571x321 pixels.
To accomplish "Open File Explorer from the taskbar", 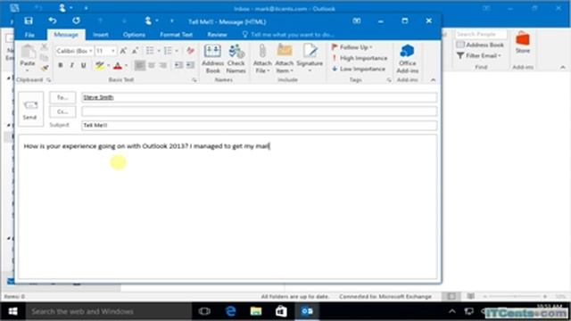I will 256,311.
